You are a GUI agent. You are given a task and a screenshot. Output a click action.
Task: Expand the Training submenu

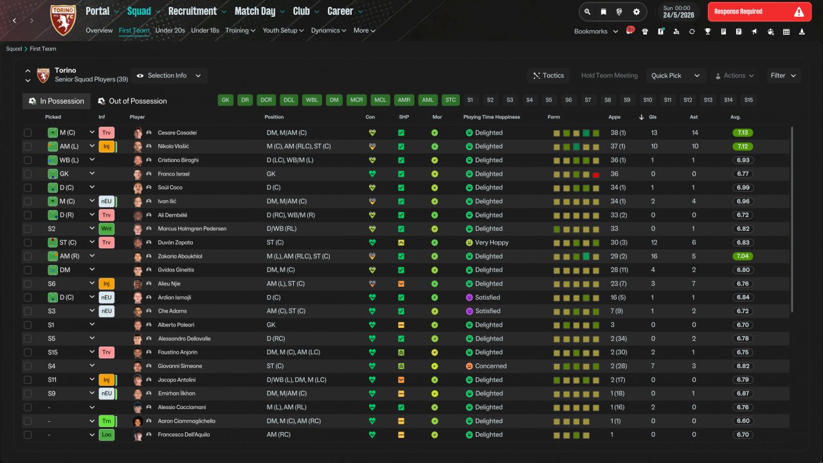[240, 30]
